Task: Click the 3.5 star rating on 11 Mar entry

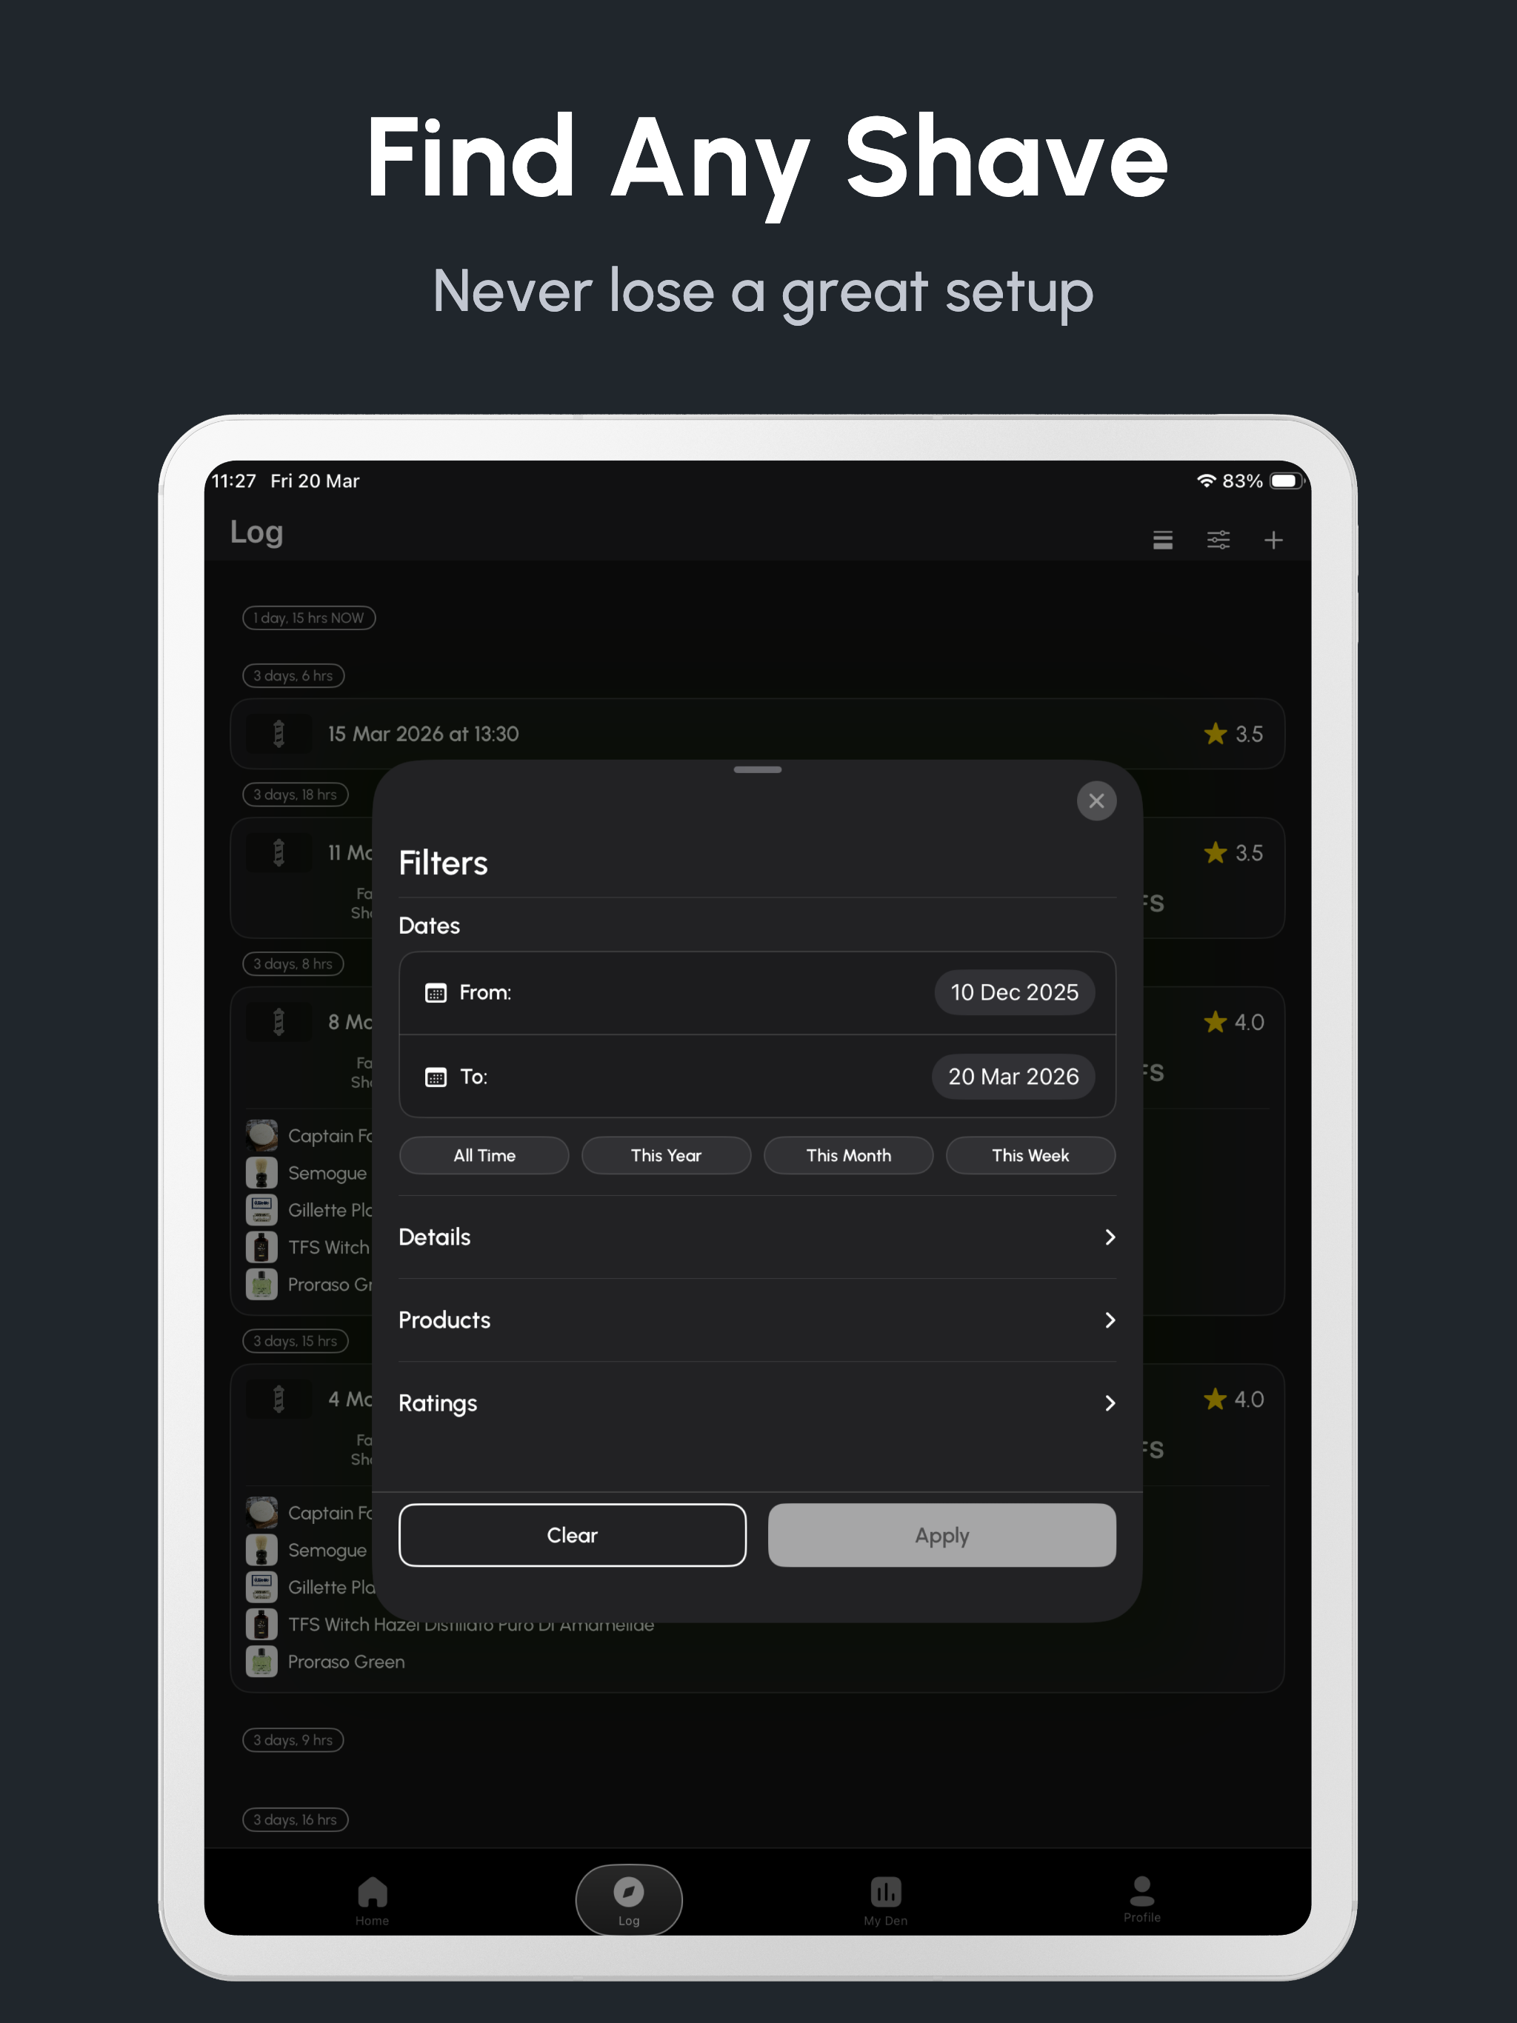Action: click(x=1233, y=852)
